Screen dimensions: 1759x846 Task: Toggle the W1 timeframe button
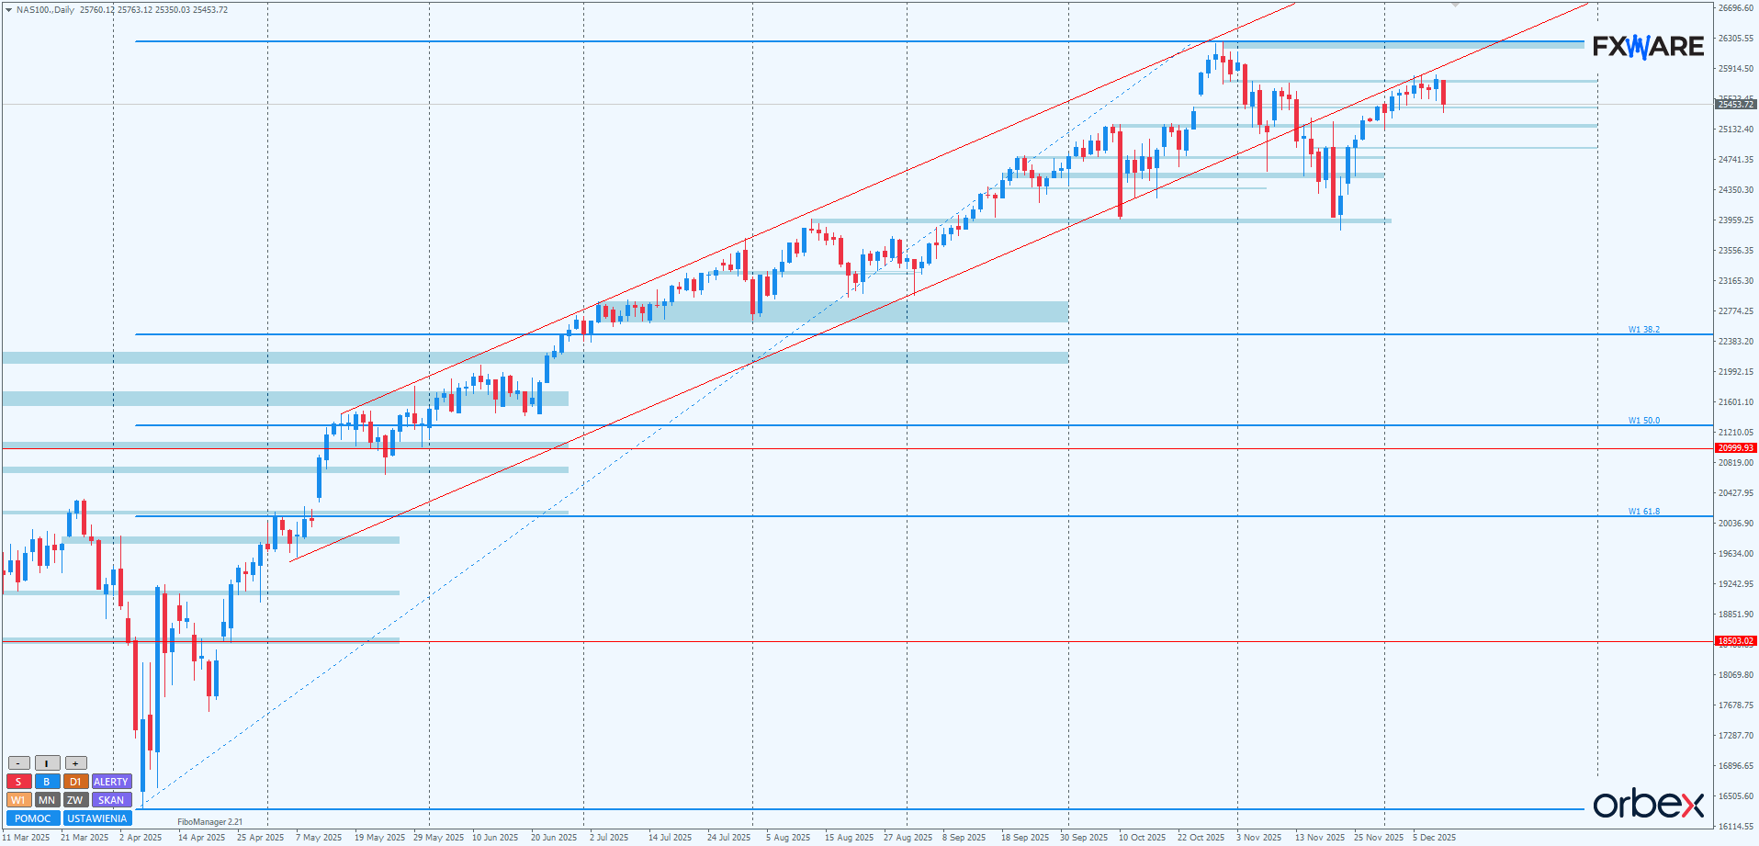tap(18, 800)
